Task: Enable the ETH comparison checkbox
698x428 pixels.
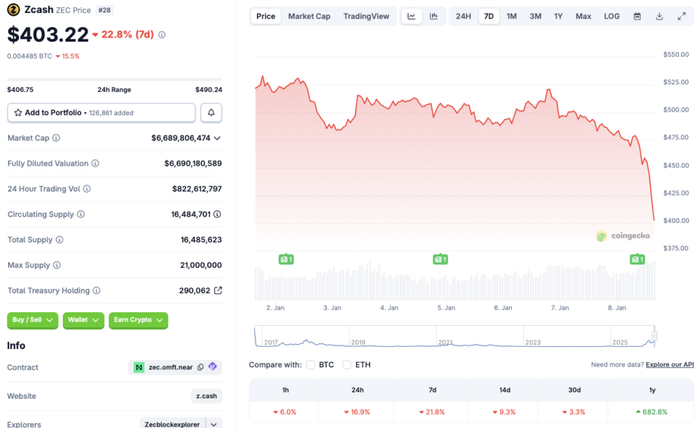Action: (x=347, y=365)
